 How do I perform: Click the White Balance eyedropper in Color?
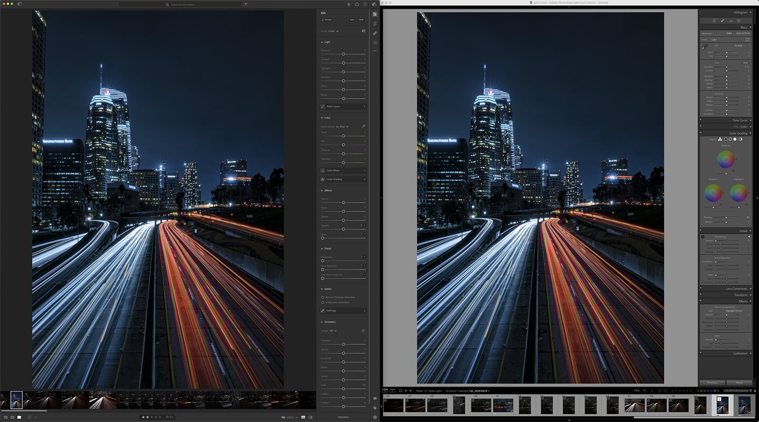coord(363,127)
